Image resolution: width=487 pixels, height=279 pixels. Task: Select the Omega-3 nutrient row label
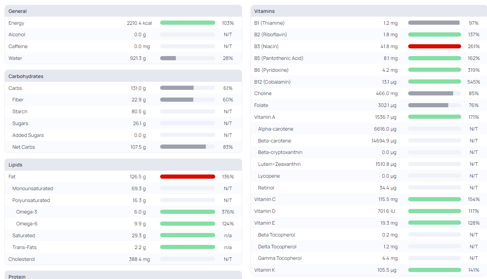click(x=27, y=212)
